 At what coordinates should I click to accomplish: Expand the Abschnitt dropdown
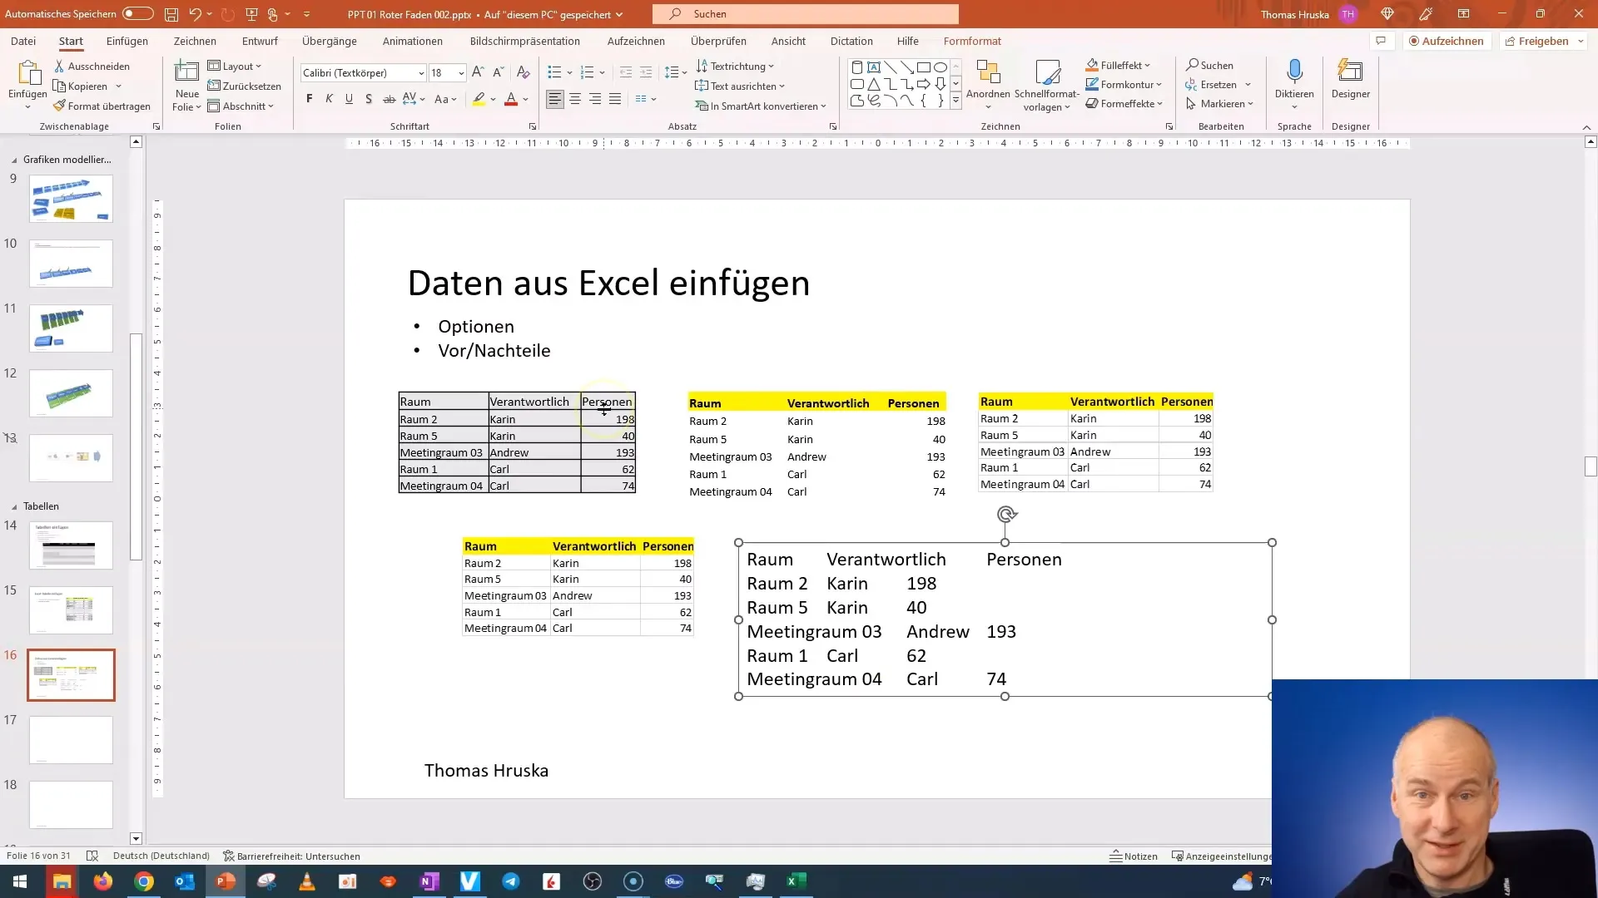(241, 106)
